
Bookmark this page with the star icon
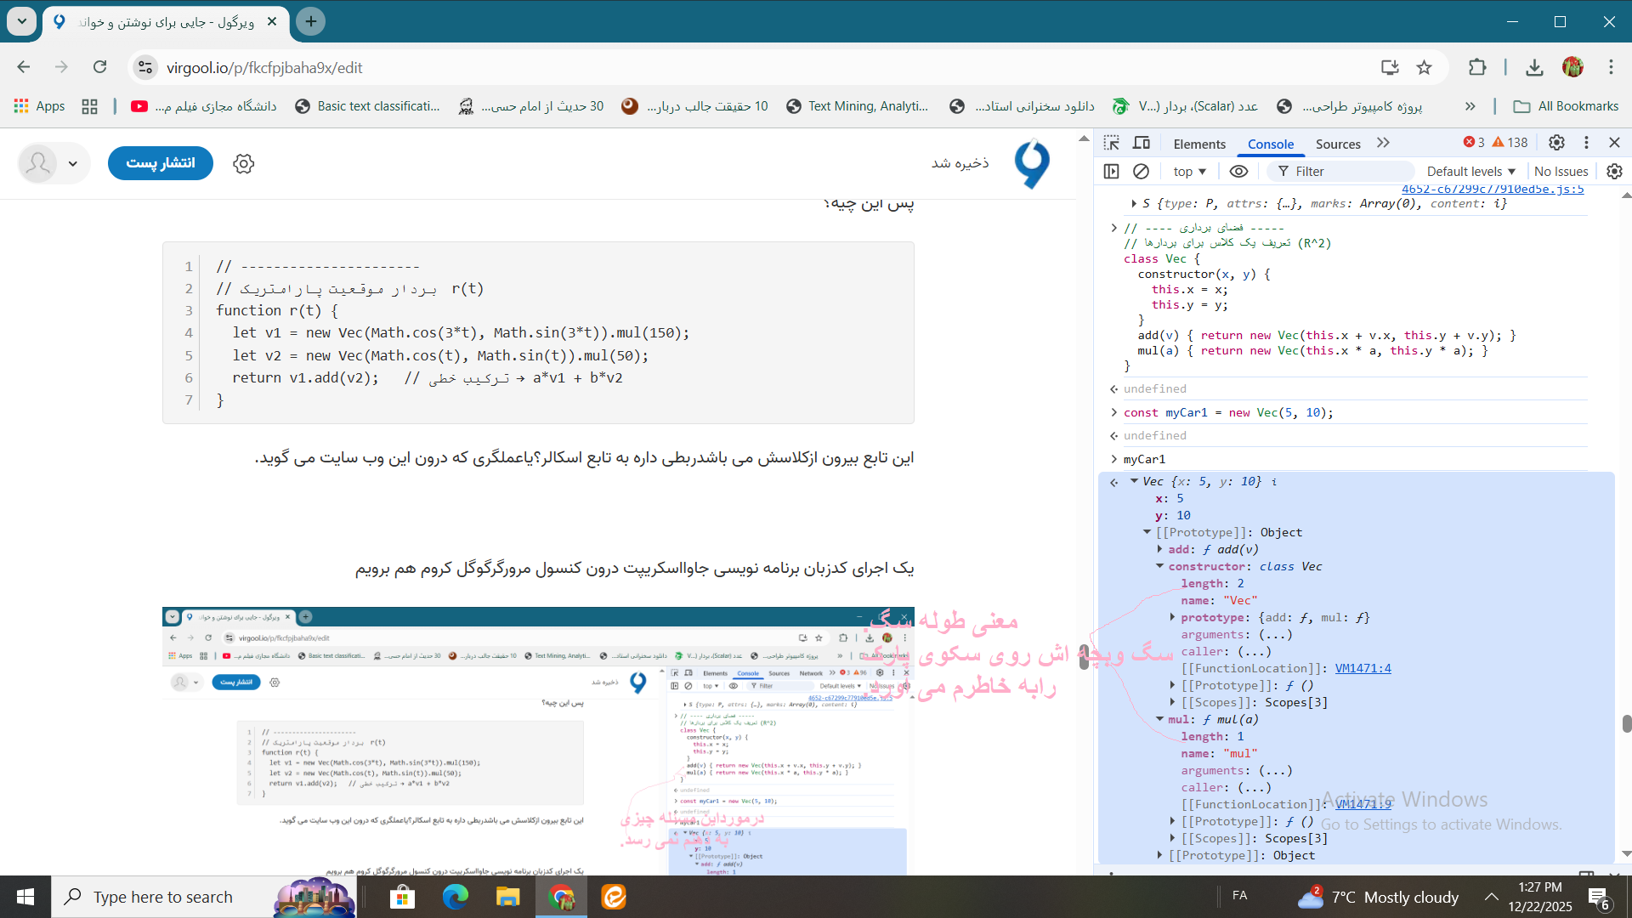click(x=1425, y=66)
